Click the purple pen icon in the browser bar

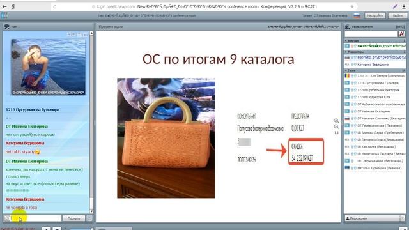click(395, 6)
